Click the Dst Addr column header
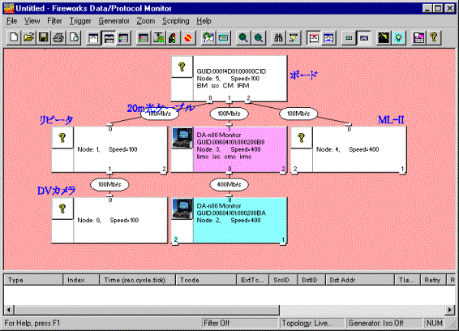Viewport: 459px width, 331px height. [360, 280]
